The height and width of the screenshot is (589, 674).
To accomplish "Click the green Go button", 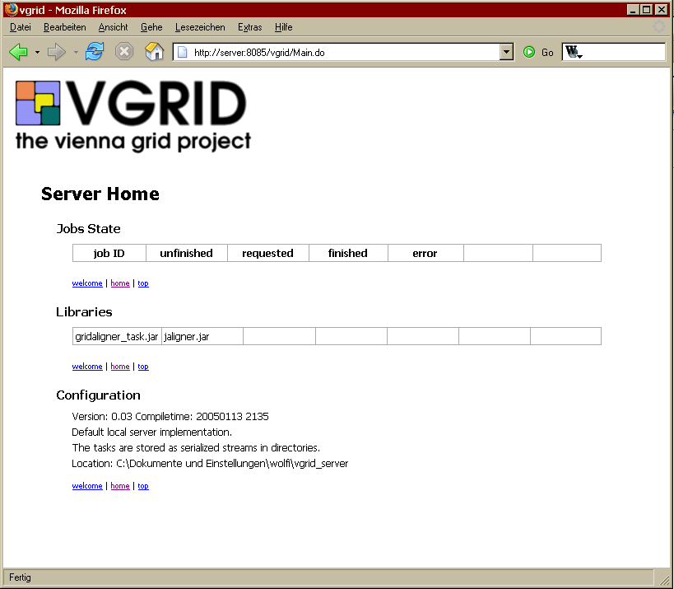I will tap(538, 53).
